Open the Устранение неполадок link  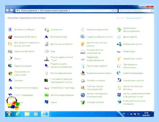click(26, 88)
